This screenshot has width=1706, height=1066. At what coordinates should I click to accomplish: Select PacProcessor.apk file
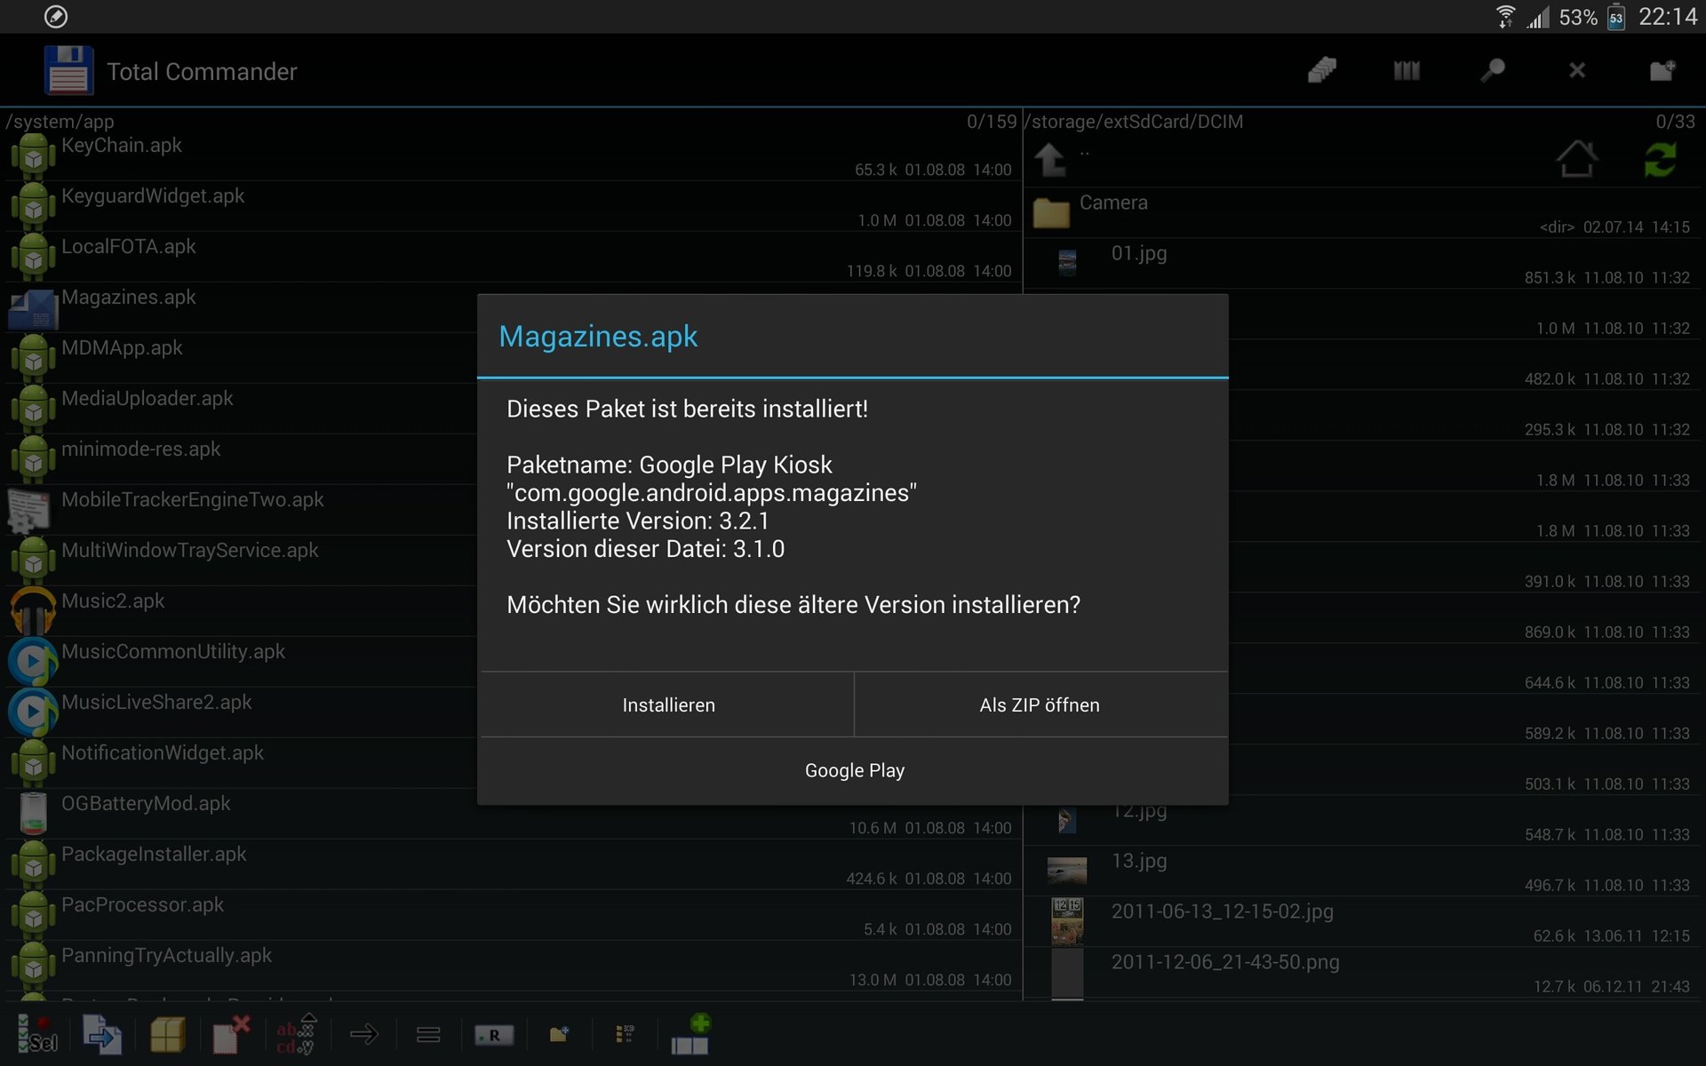(511, 915)
